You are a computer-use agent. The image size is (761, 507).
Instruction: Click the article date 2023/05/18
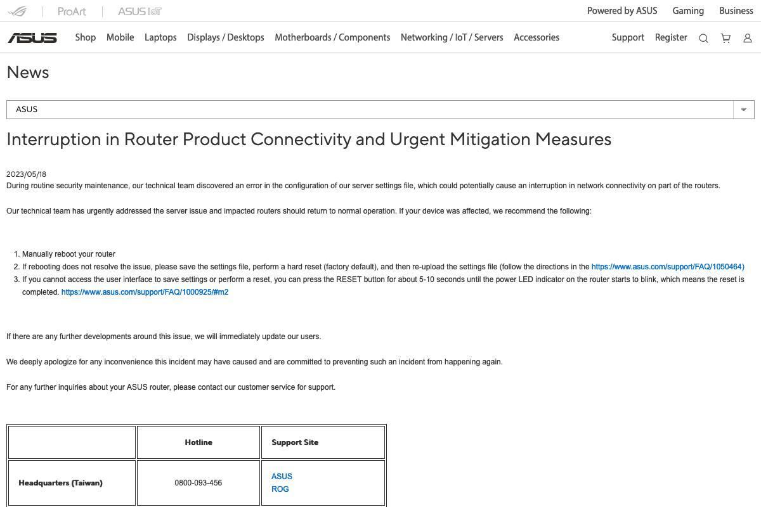pos(26,174)
